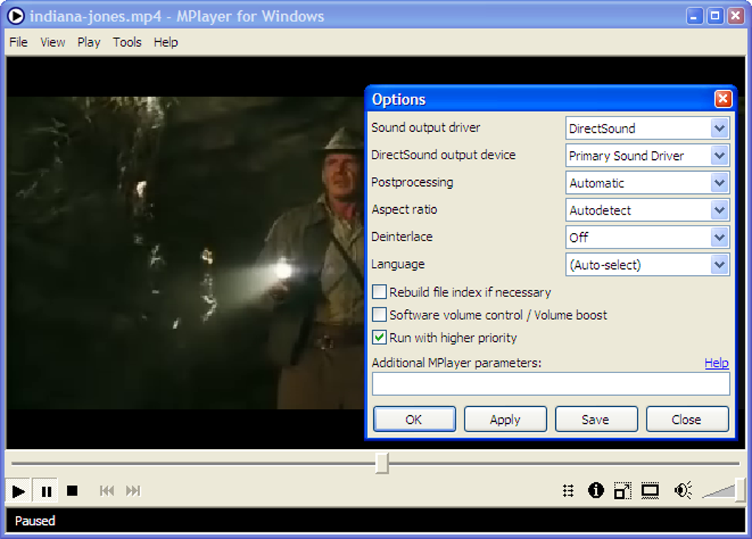Switch to fullscreen icon
The height and width of the screenshot is (539, 752).
(x=650, y=491)
